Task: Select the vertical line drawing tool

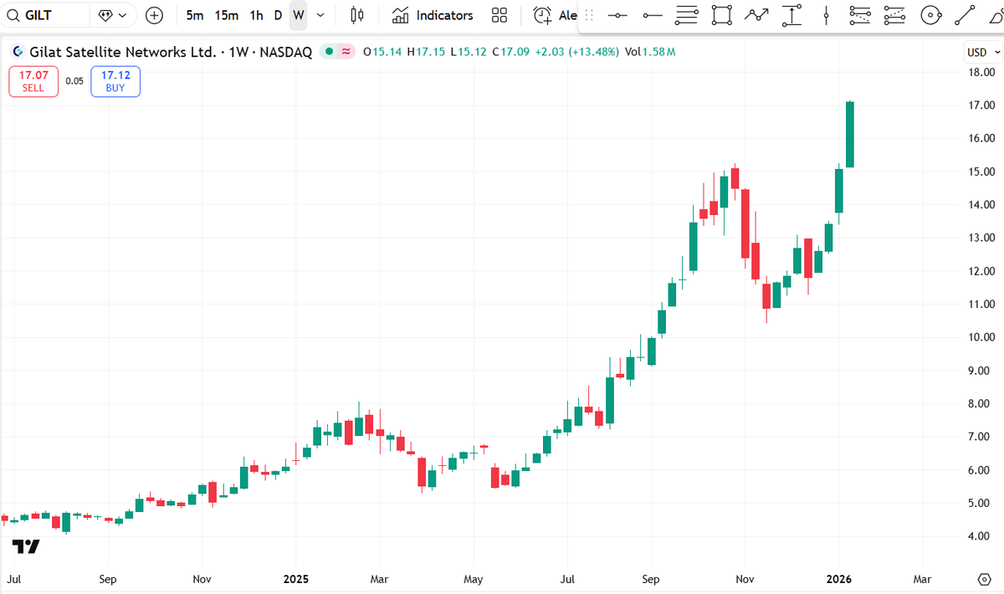Action: (x=826, y=15)
